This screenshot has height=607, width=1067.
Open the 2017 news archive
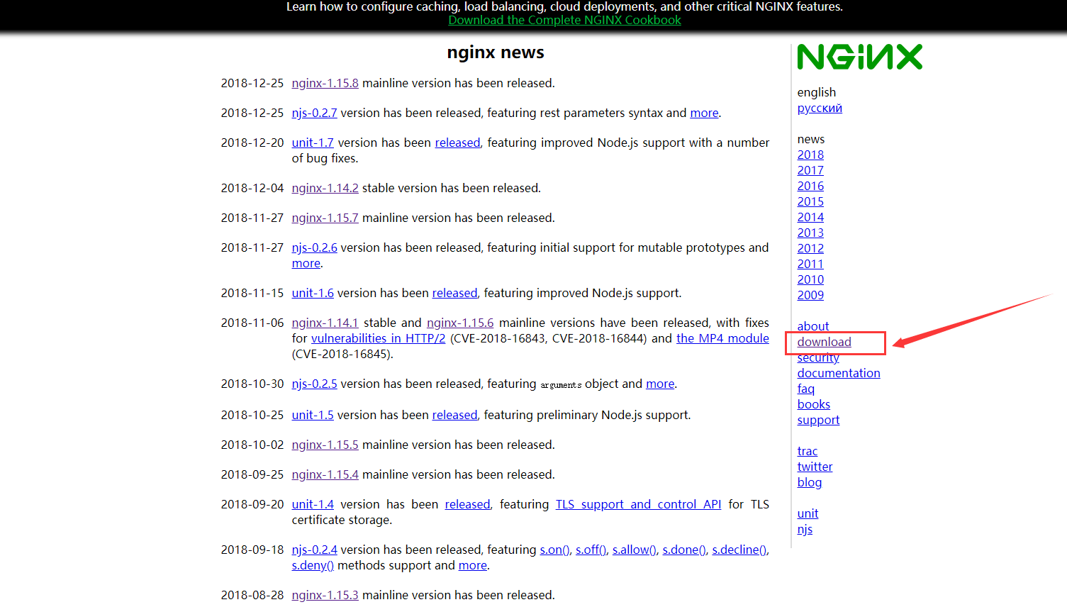[x=810, y=170]
